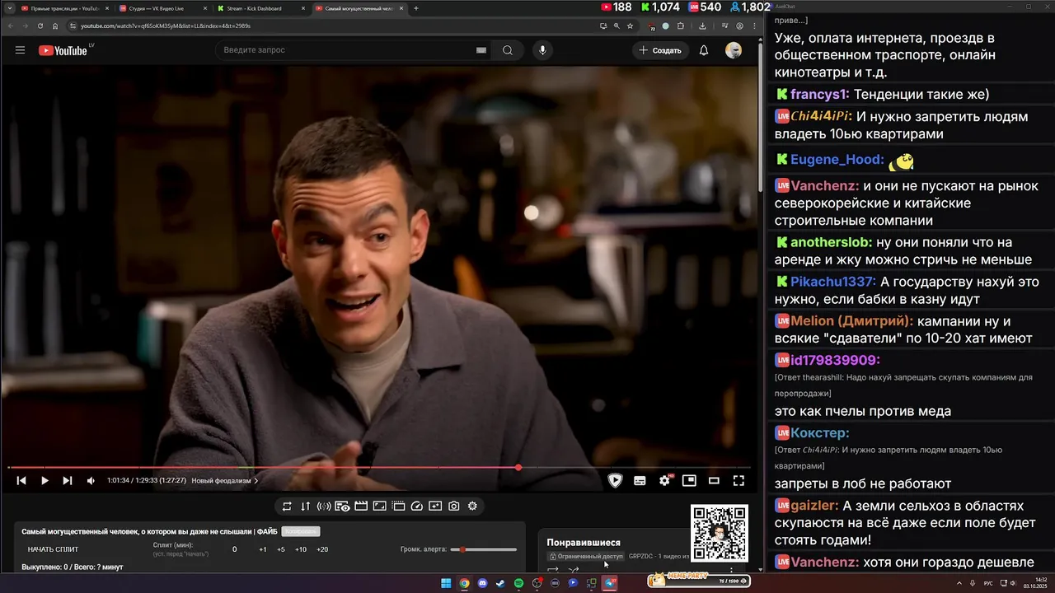The image size is (1055, 593).
Task: Take a screenshot with the camera icon
Action: (x=454, y=506)
